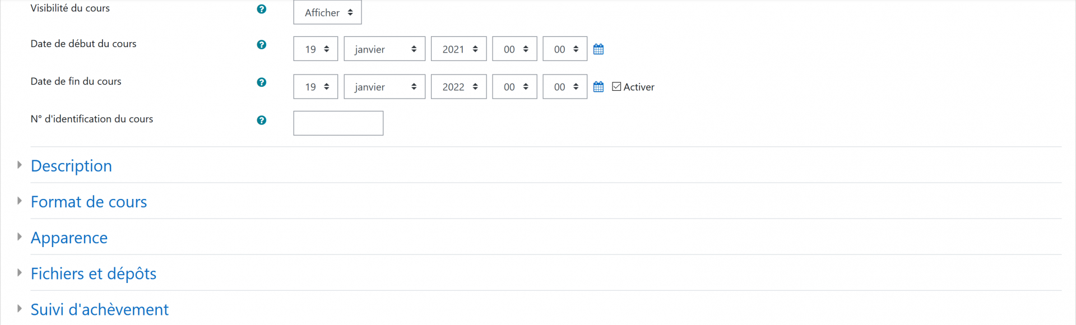The width and height of the screenshot is (1076, 325).
Task: Open start date month dropdown showing janvier
Action: click(384, 49)
